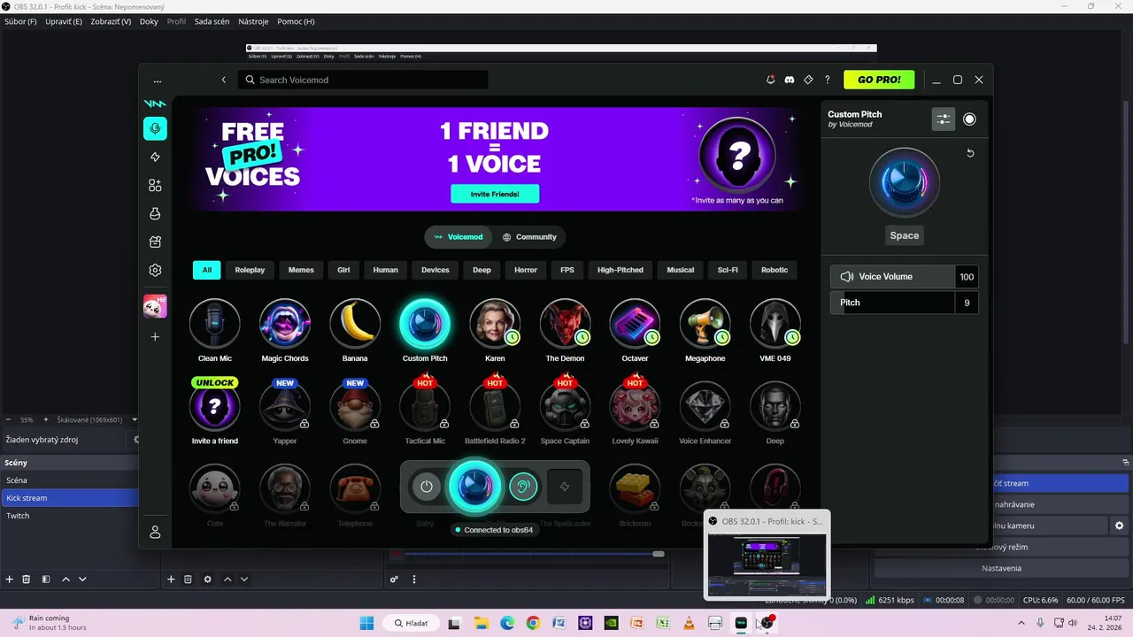Select the Magic Chords voice
1133x637 pixels.
285,324
